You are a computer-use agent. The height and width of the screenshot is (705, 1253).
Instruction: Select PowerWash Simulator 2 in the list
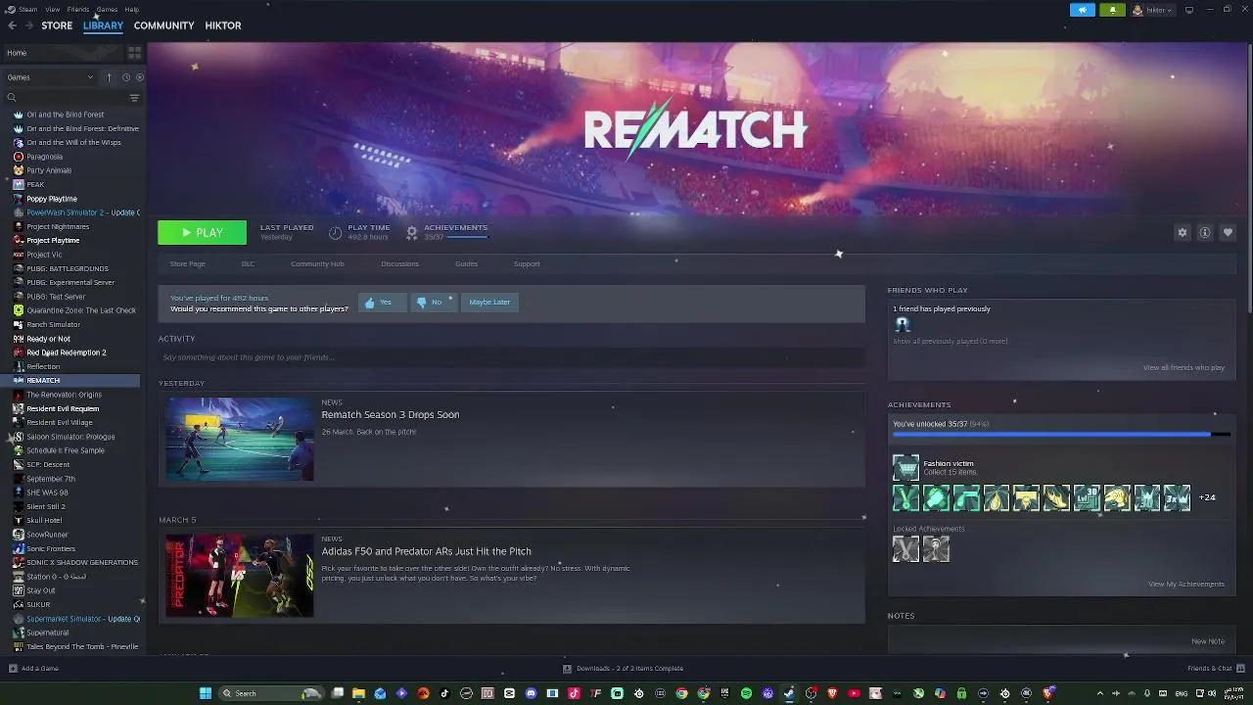(75, 212)
